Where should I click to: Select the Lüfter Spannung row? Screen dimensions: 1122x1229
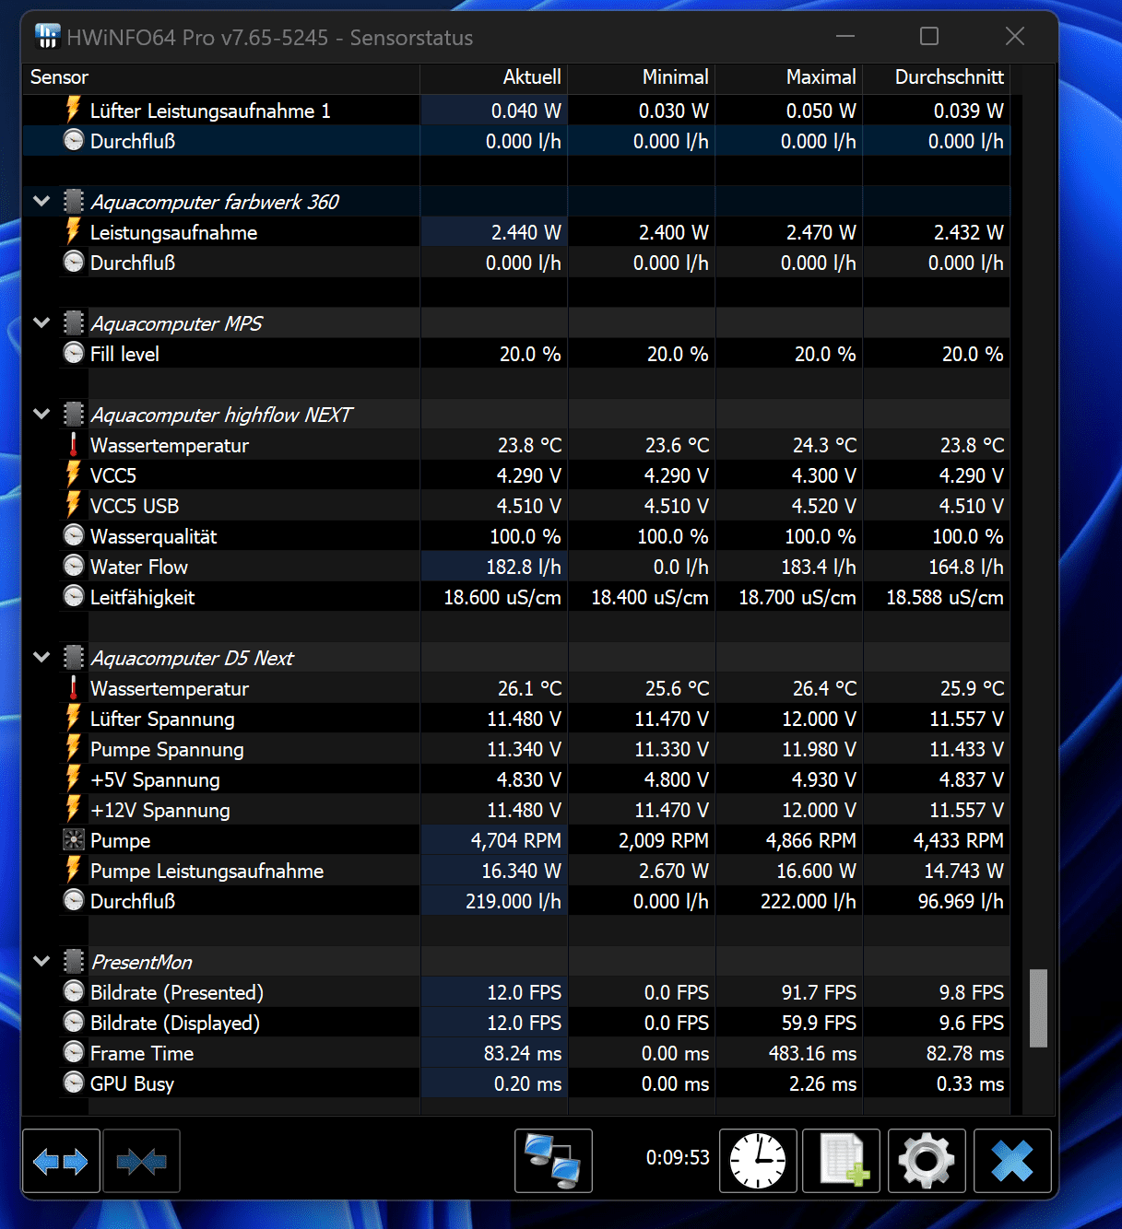[x=516, y=719]
